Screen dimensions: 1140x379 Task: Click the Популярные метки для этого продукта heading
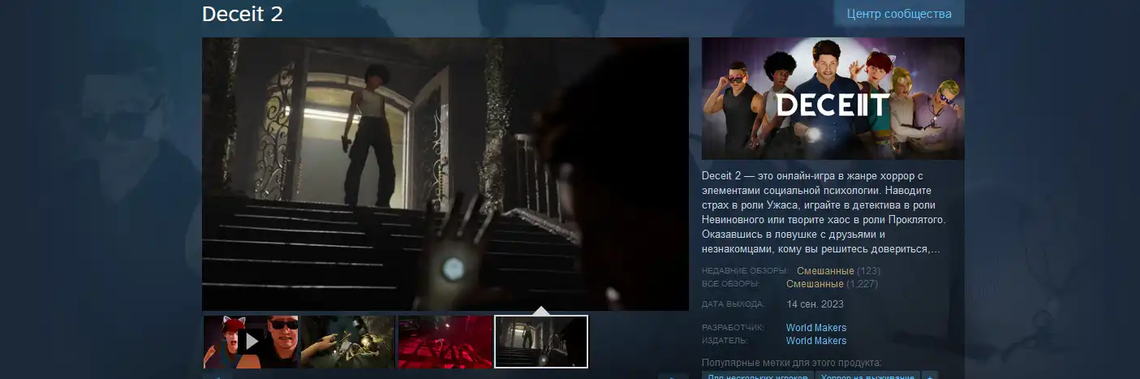click(x=791, y=363)
